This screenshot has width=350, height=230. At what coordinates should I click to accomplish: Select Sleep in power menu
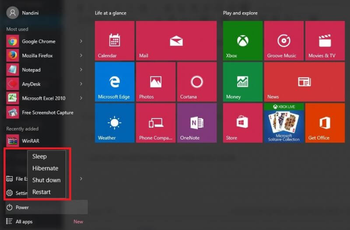(x=47, y=157)
